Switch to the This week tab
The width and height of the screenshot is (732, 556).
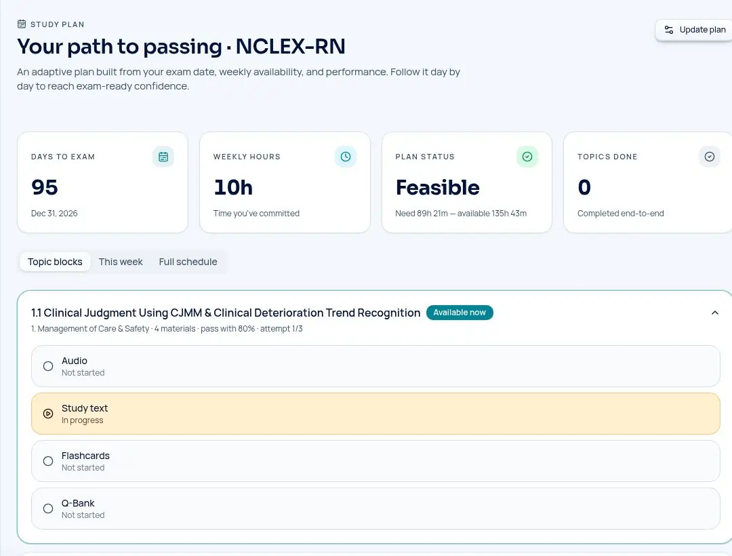tap(121, 262)
